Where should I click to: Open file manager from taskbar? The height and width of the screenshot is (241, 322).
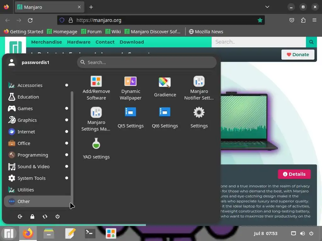pos(49,233)
